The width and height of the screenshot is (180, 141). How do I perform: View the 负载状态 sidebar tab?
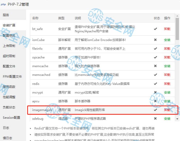tap(13, 107)
